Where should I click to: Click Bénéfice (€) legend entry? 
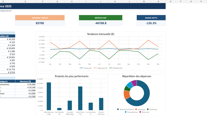point(116,68)
